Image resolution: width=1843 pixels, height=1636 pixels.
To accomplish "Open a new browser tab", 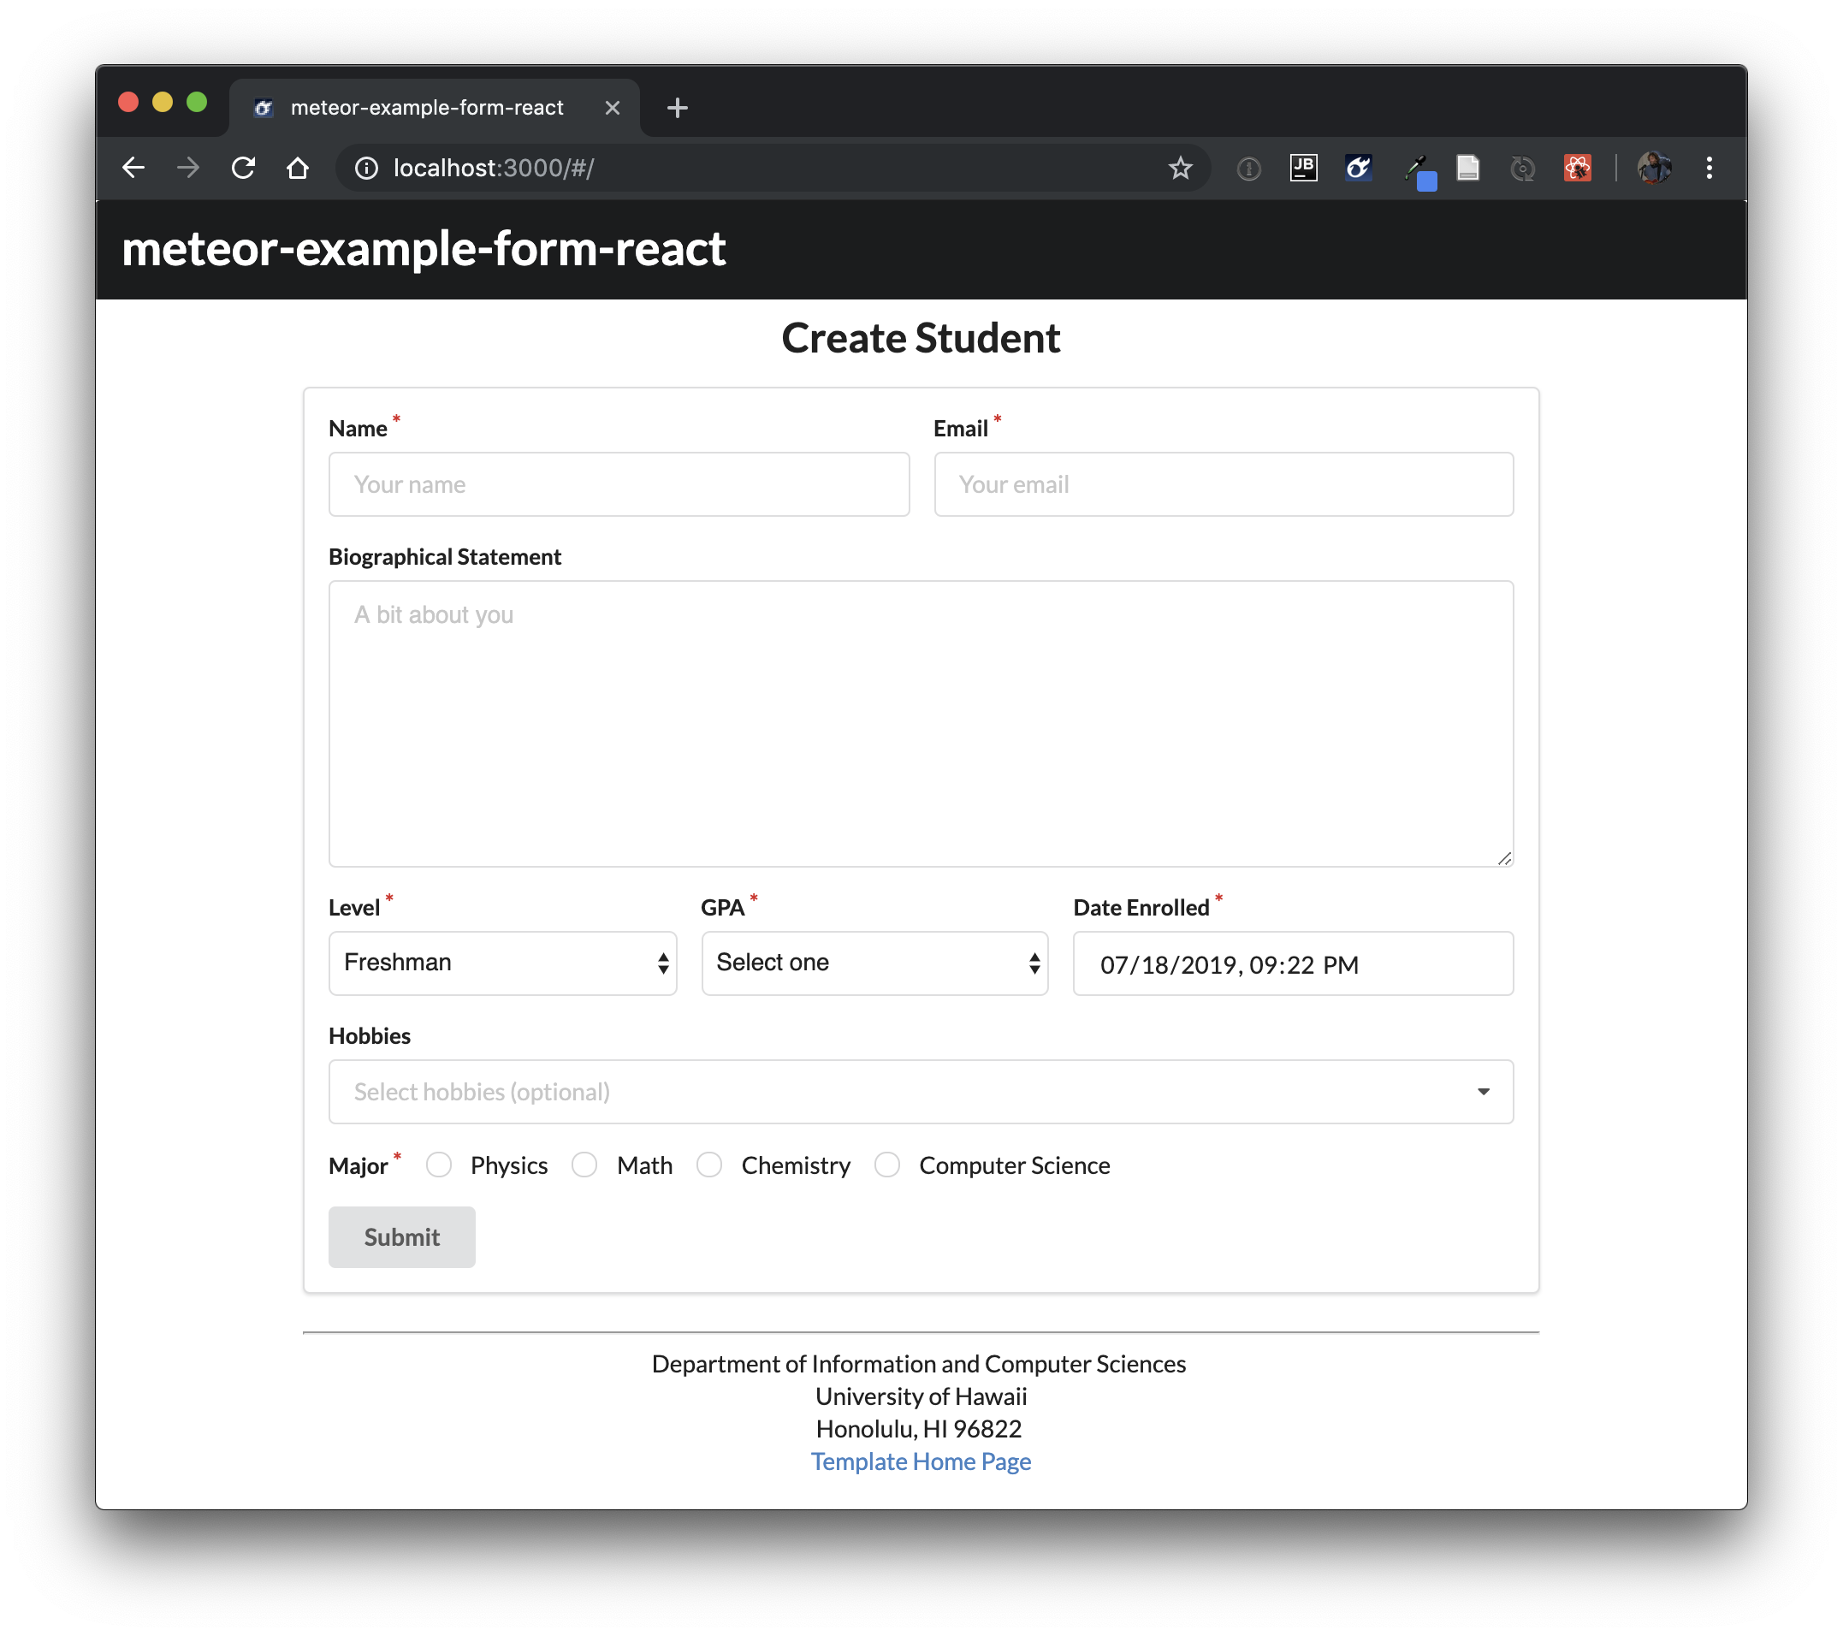I will (x=677, y=108).
